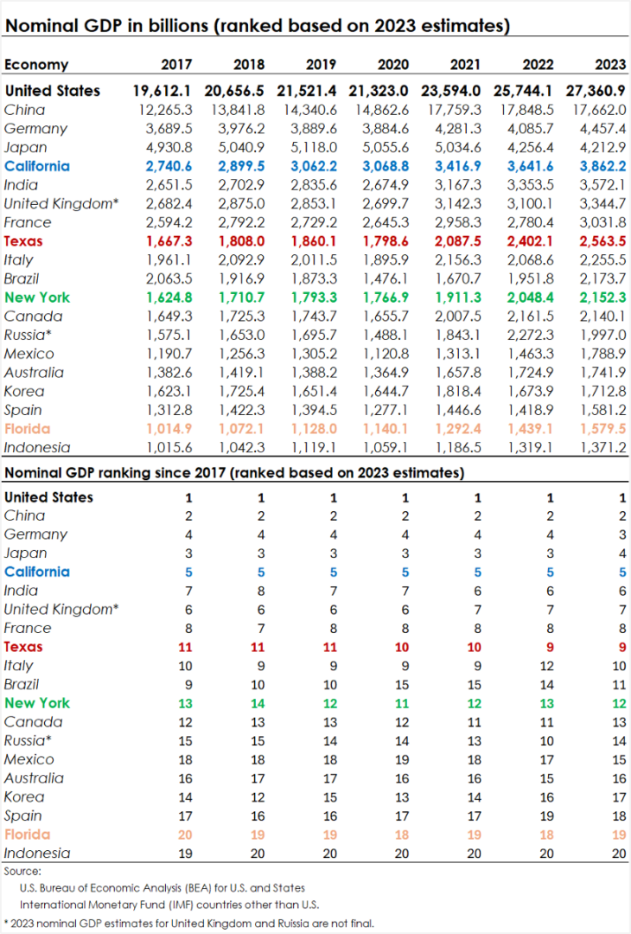Click the Florida label in ranking table
This screenshot has height=934, width=631.
tap(27, 834)
